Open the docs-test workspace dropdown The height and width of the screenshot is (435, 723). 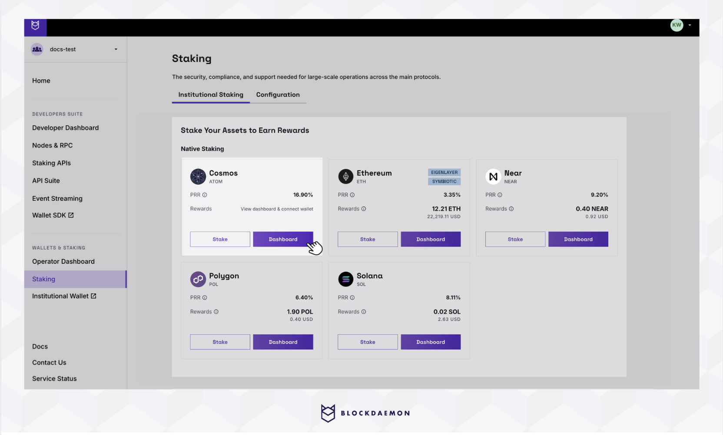[76, 49]
